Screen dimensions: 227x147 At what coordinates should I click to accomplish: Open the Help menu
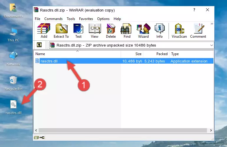click(117, 19)
